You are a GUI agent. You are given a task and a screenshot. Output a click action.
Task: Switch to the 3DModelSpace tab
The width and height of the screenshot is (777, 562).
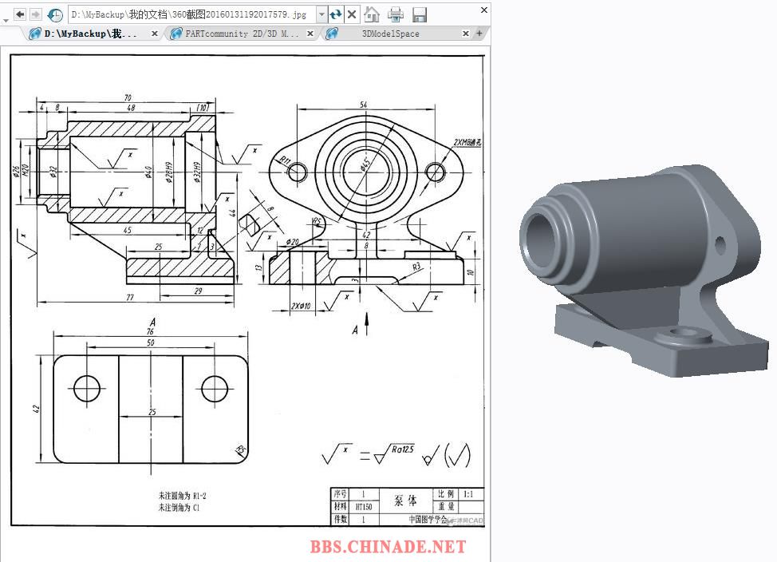point(390,34)
